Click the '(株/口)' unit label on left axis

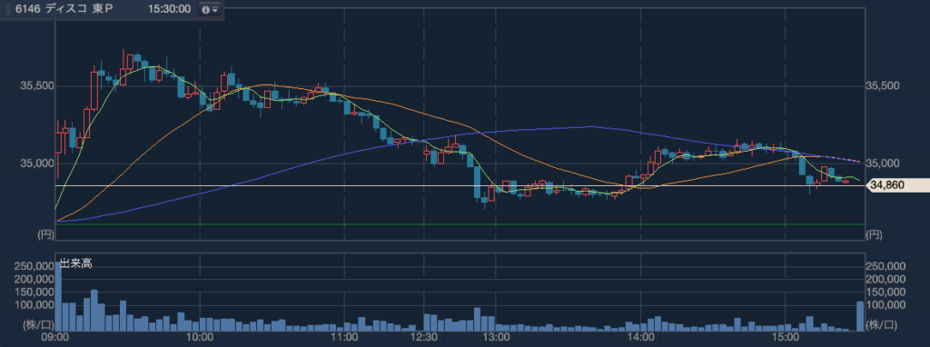tap(38, 324)
